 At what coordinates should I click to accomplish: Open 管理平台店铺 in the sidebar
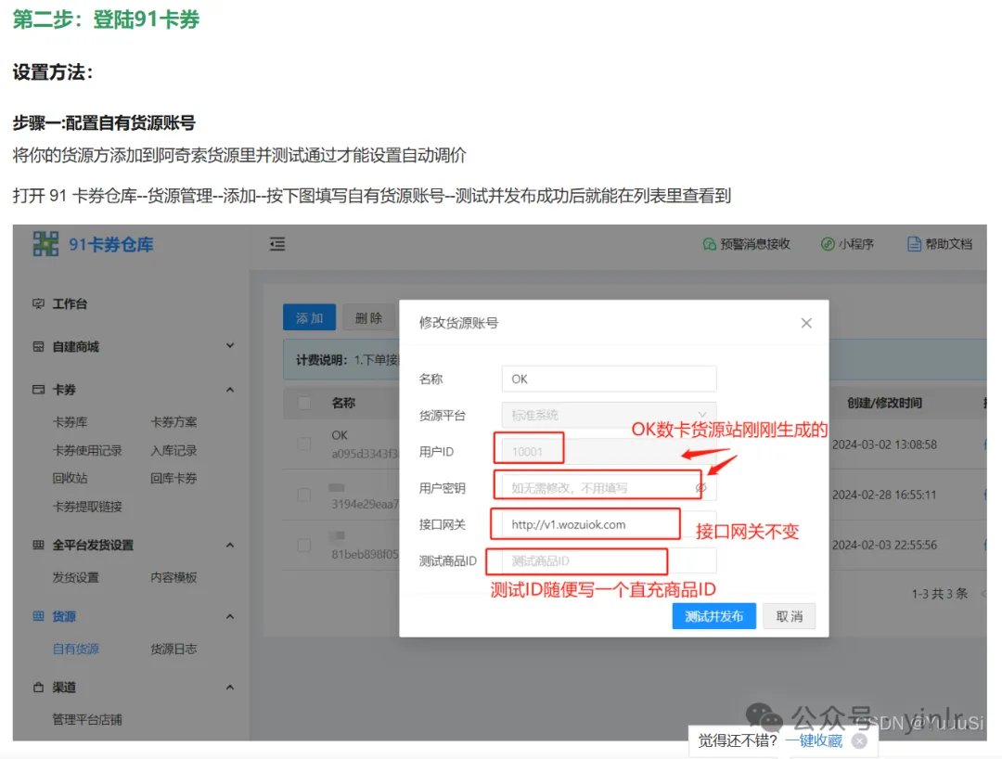(87, 720)
